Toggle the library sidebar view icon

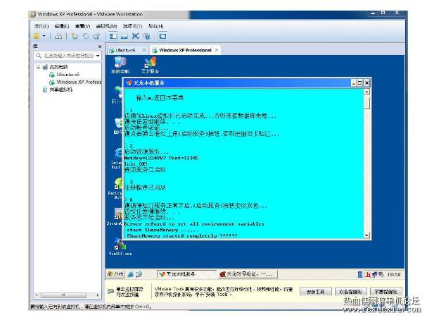pyautogui.click(x=113, y=36)
